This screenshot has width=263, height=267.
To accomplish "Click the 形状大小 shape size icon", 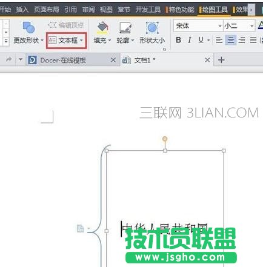I will click(152, 28).
